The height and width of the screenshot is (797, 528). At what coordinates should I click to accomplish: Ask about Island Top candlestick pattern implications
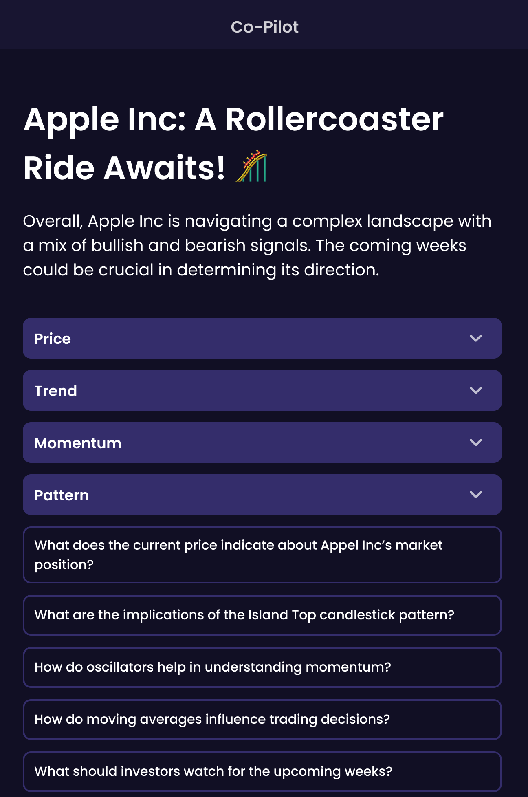click(x=262, y=615)
